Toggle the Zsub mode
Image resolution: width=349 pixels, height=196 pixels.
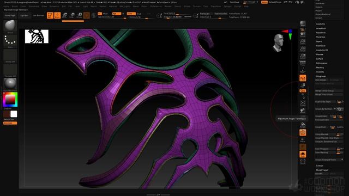click(139, 14)
